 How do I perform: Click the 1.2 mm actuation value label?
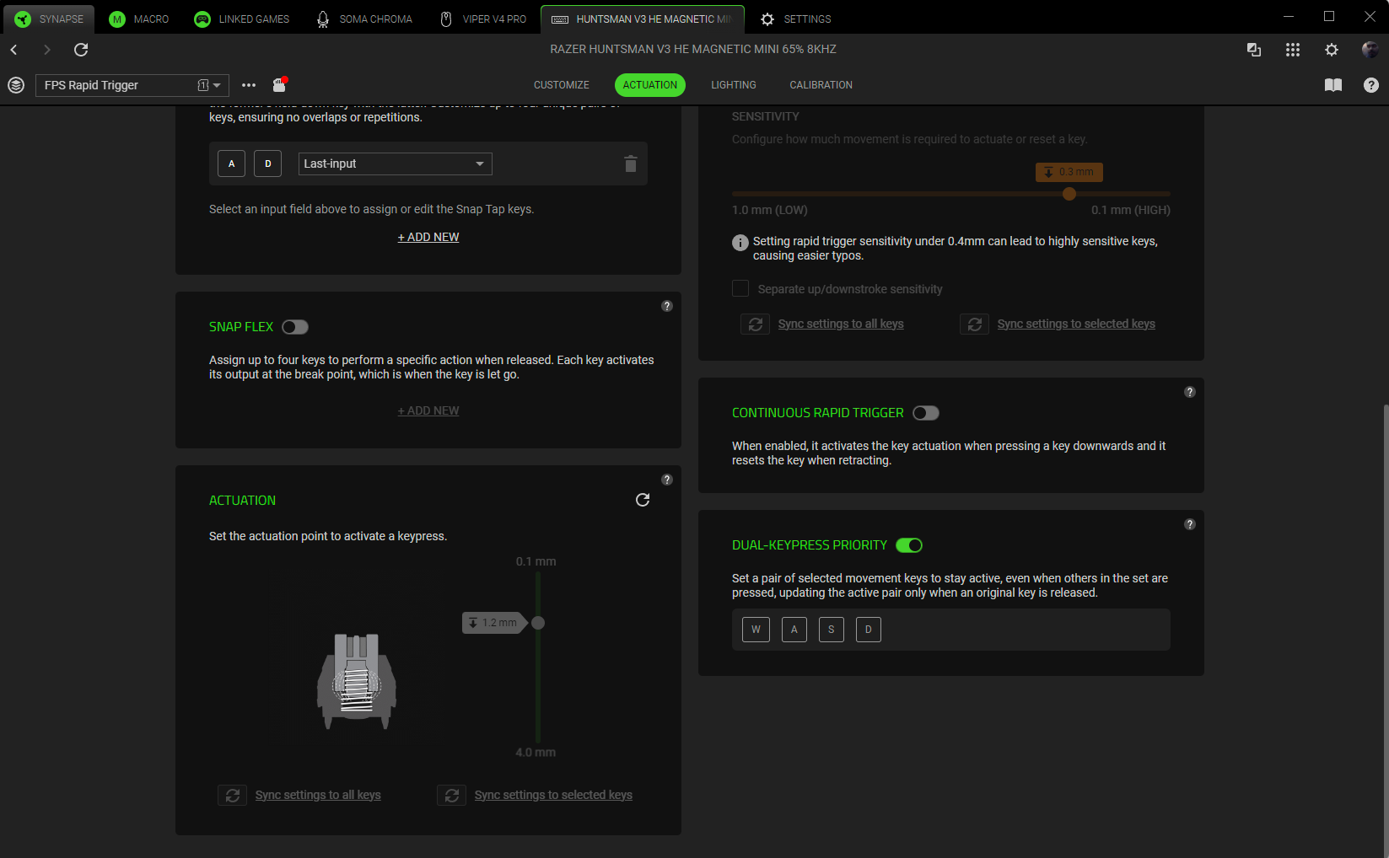pos(494,623)
